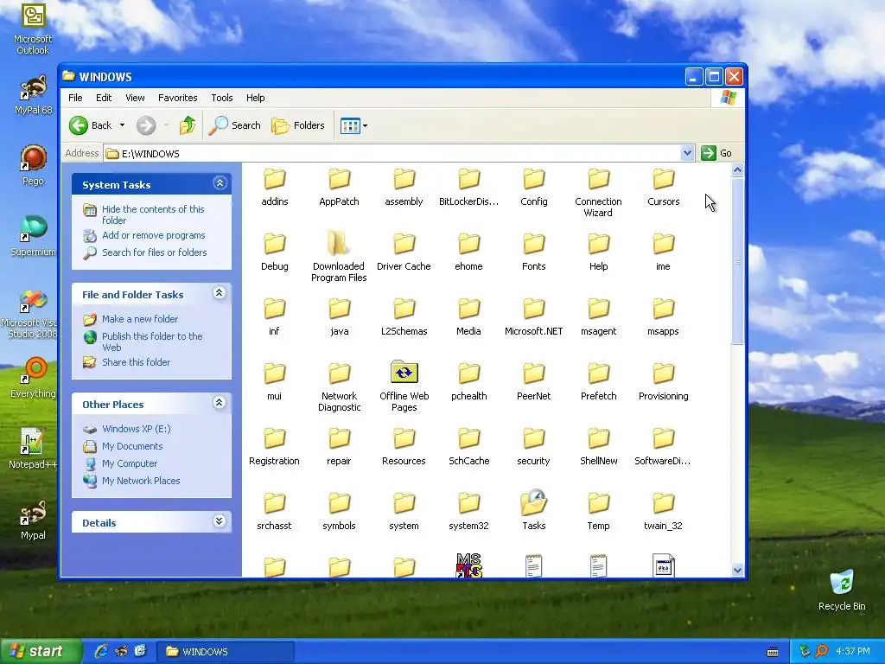The height and width of the screenshot is (664, 885).
Task: Click the scroll up arrow
Action: (x=737, y=170)
